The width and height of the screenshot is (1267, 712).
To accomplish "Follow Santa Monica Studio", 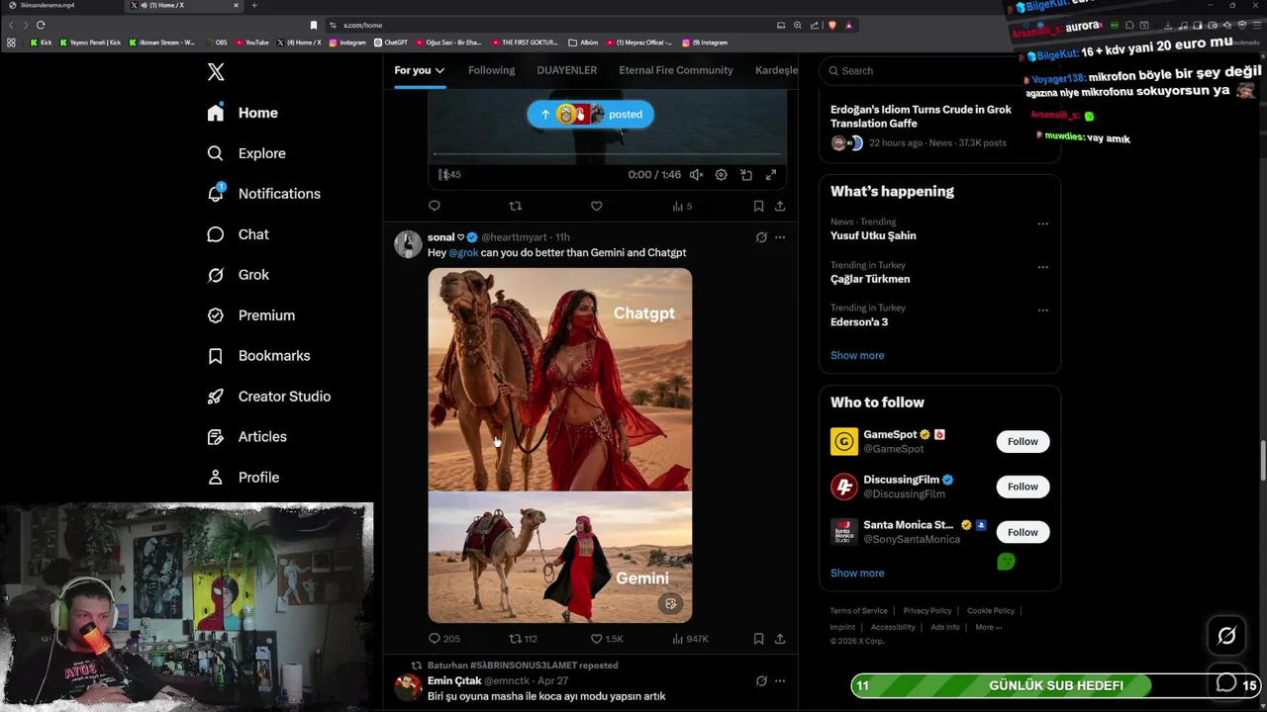I will pos(1023,532).
